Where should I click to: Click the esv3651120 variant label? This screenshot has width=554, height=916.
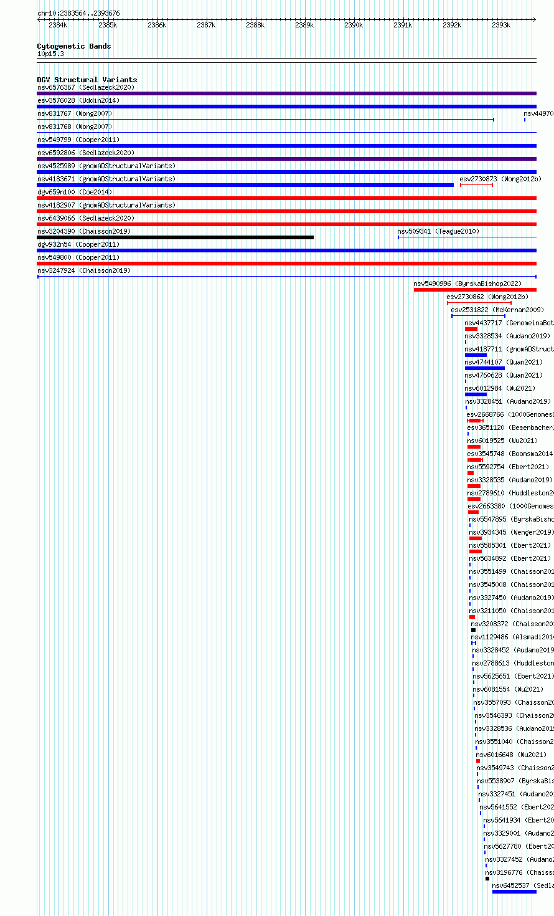point(510,427)
